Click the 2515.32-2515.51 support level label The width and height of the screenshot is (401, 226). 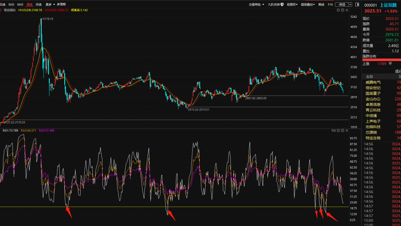[x=199, y=110]
